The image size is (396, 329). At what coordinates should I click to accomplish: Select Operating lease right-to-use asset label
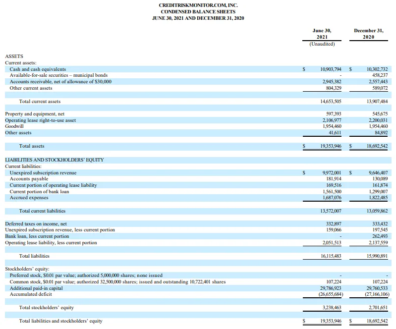pyautogui.click(x=41, y=120)
